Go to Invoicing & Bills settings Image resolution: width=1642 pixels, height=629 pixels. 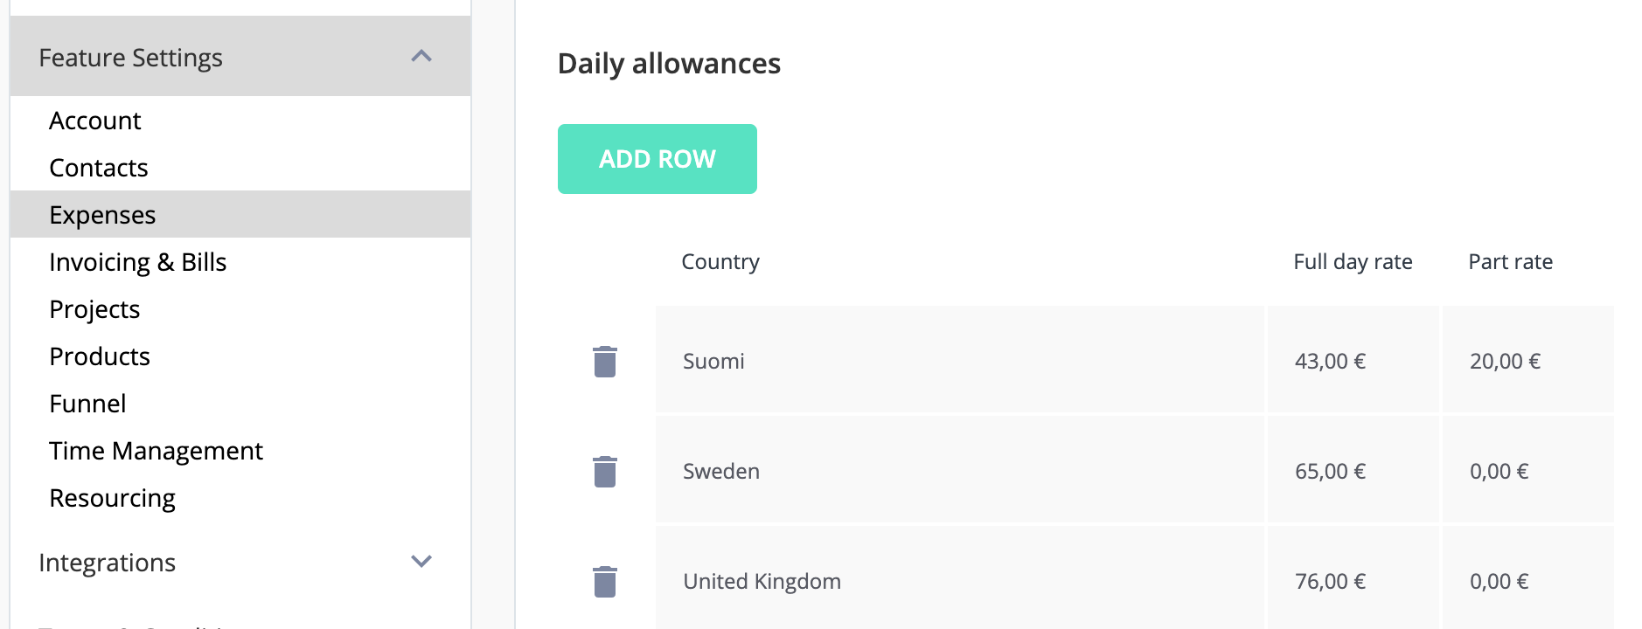click(x=138, y=262)
